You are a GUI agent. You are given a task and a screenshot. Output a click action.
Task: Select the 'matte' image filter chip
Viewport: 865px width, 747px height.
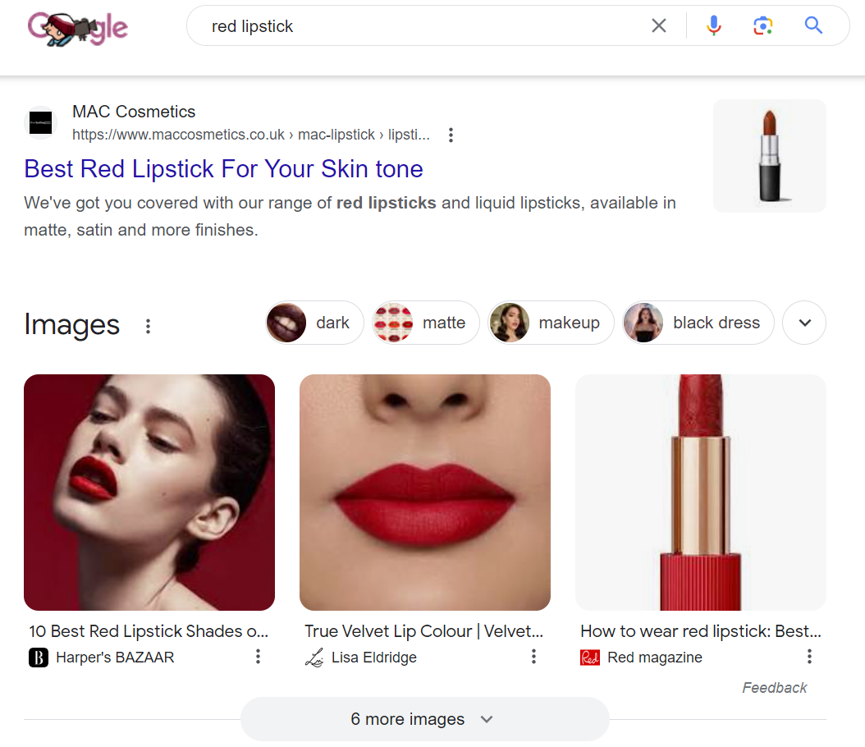pyautogui.click(x=425, y=323)
